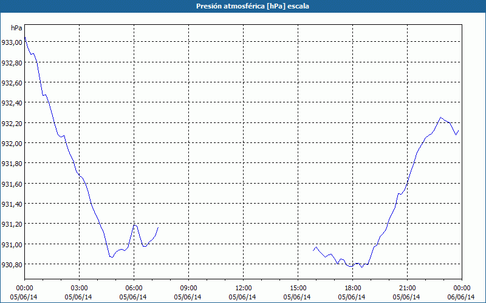This screenshot has height=303, width=486.
Task: Click the 05/06/14 date below 15:00
Action: [x=297, y=297]
